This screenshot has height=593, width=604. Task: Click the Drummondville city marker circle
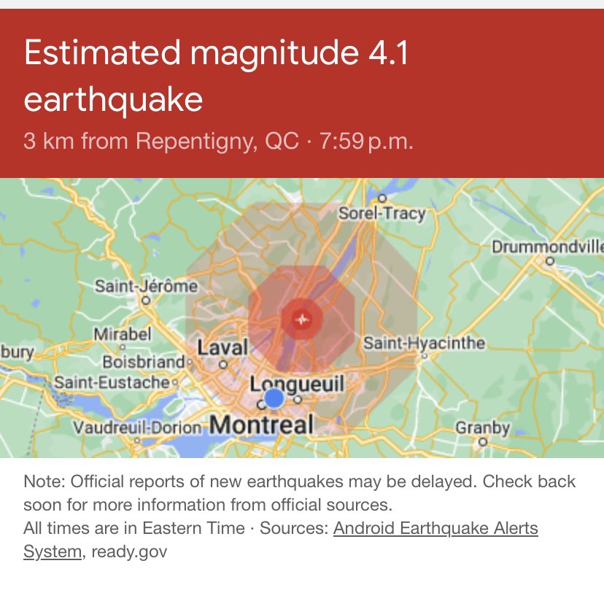550,261
